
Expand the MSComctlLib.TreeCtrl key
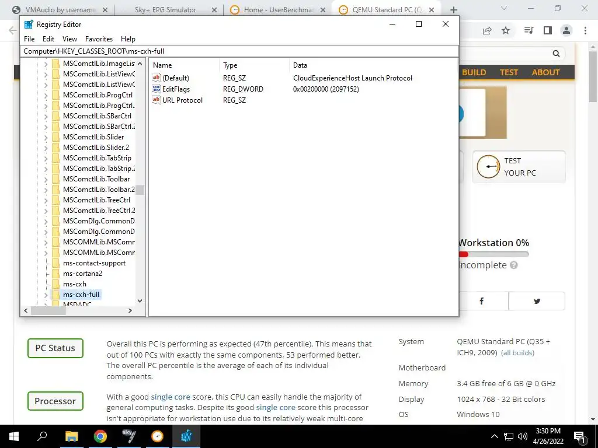(x=46, y=199)
